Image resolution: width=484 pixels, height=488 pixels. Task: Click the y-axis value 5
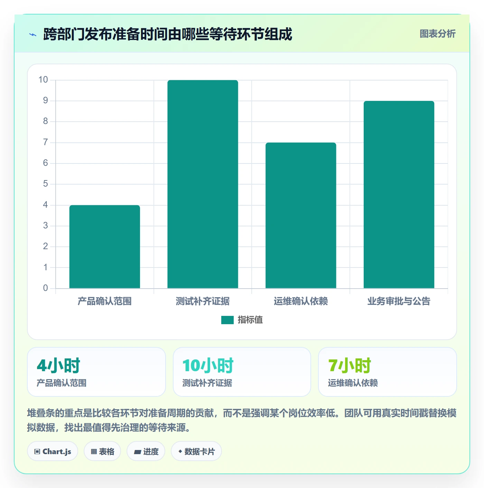pyautogui.click(x=45, y=184)
